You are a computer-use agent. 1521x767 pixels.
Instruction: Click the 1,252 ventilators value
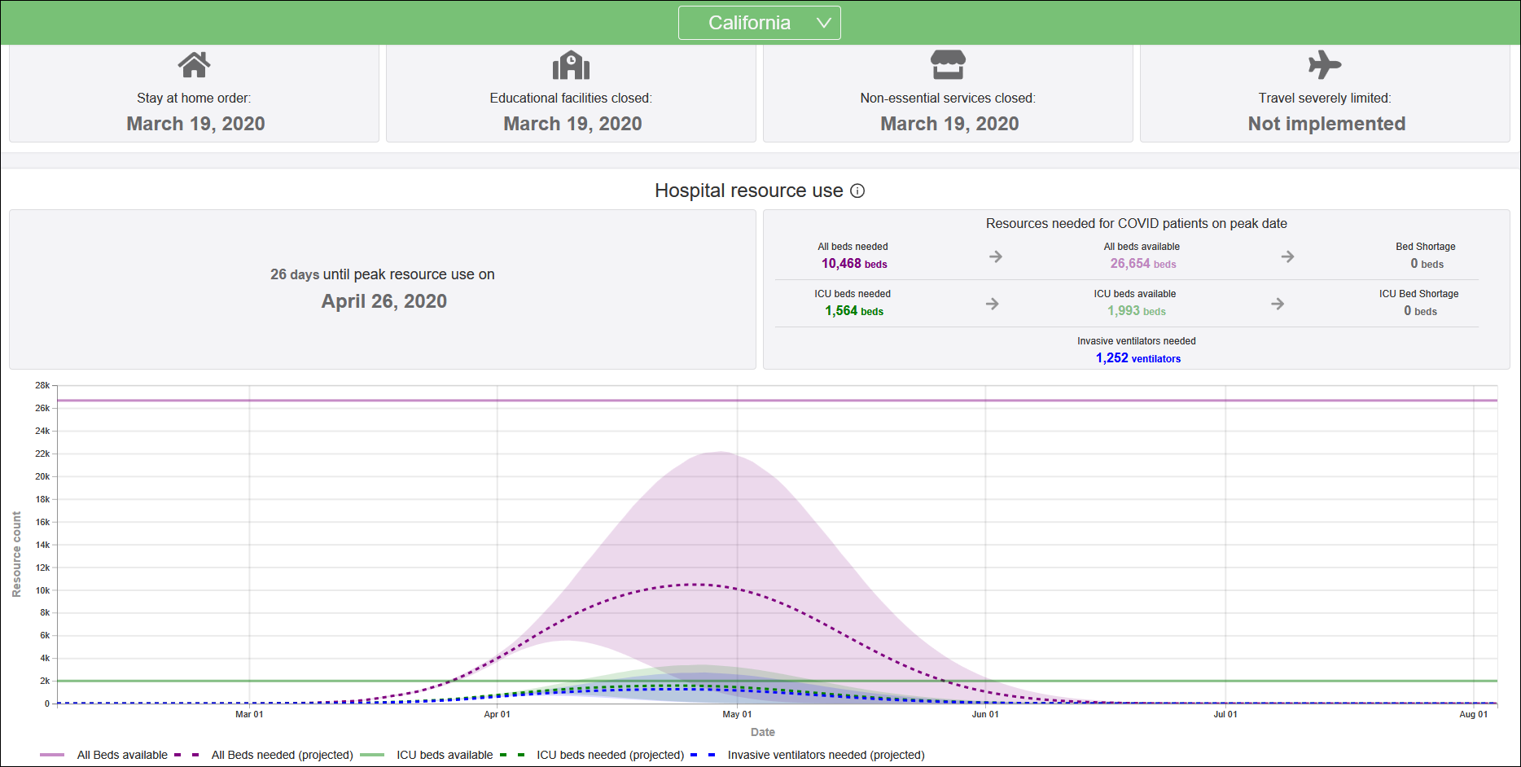1137,358
